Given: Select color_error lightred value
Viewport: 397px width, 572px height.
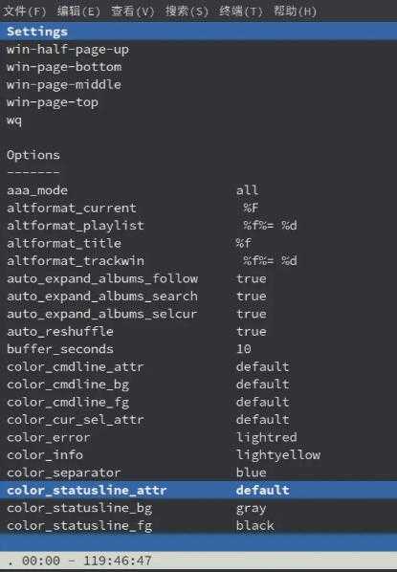Looking at the screenshot, I should (x=267, y=437).
